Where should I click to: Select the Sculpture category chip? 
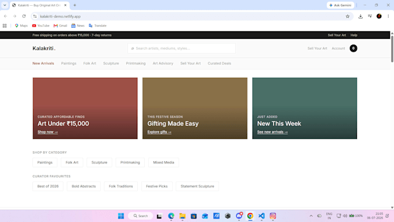pos(99,162)
